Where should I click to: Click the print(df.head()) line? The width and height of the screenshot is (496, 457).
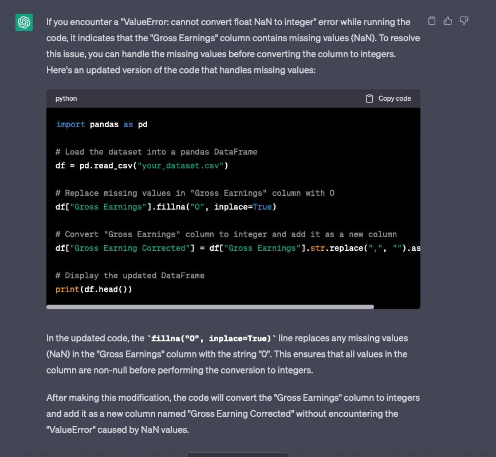point(93,289)
